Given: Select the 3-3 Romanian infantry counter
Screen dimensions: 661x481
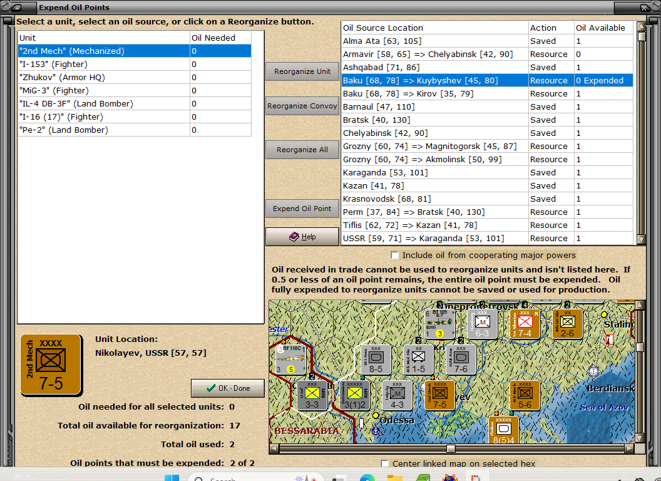Looking at the screenshot, I should [x=312, y=395].
